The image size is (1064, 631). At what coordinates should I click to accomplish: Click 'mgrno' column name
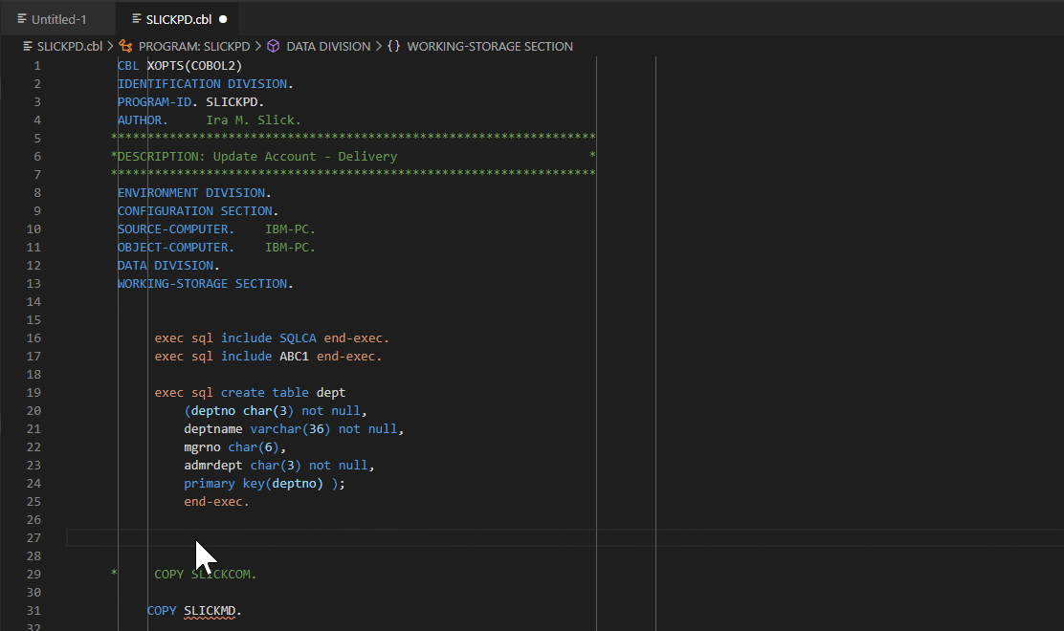202,447
